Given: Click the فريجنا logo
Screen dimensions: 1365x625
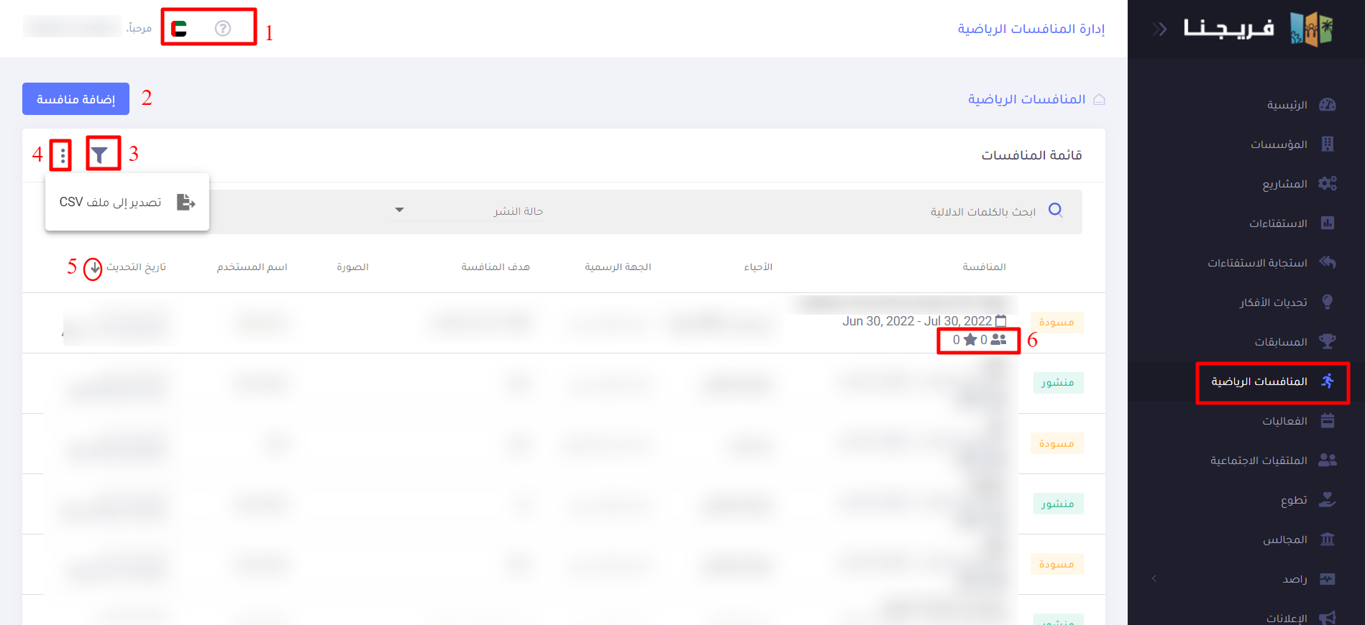Looking at the screenshot, I should coord(1259,29).
